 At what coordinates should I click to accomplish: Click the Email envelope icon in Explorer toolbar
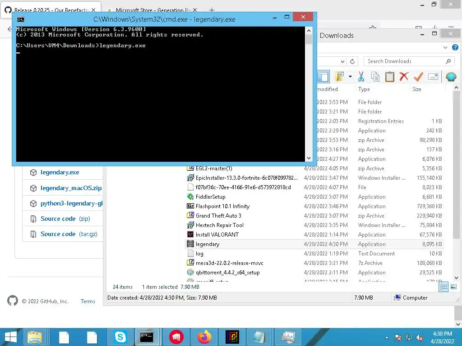click(433, 77)
